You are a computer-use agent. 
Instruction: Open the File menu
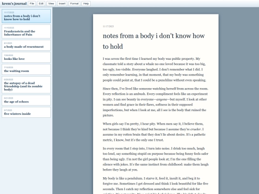[x=32, y=3]
